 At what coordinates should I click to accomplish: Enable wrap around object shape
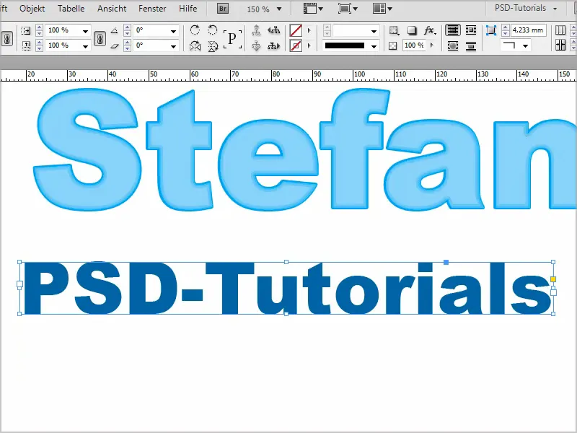pyautogui.click(x=453, y=46)
